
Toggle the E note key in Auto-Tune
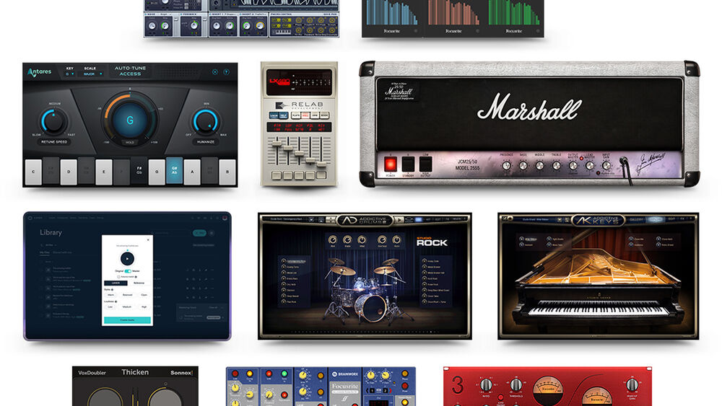103,172
